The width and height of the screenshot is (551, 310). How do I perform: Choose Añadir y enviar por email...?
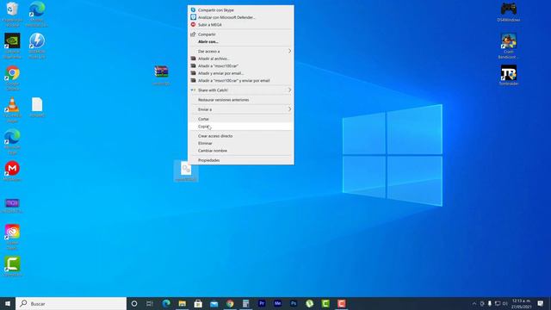(241, 73)
